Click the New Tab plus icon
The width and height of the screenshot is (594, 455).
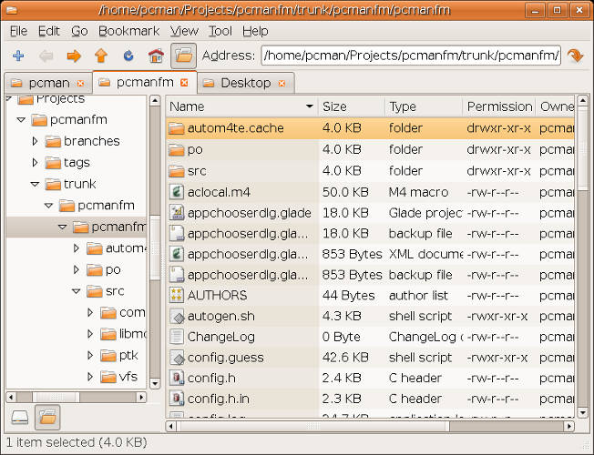(x=18, y=56)
